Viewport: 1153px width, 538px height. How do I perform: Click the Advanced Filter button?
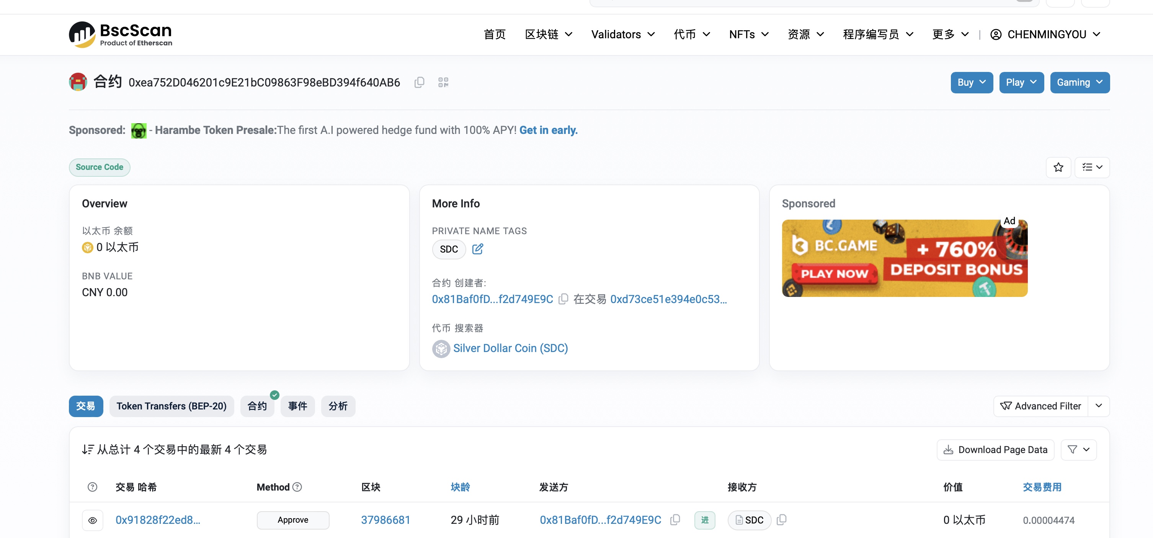(1041, 406)
